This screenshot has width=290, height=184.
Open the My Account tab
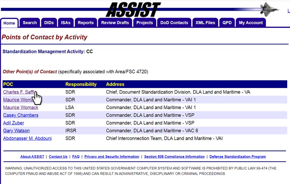pyautogui.click(x=251, y=23)
